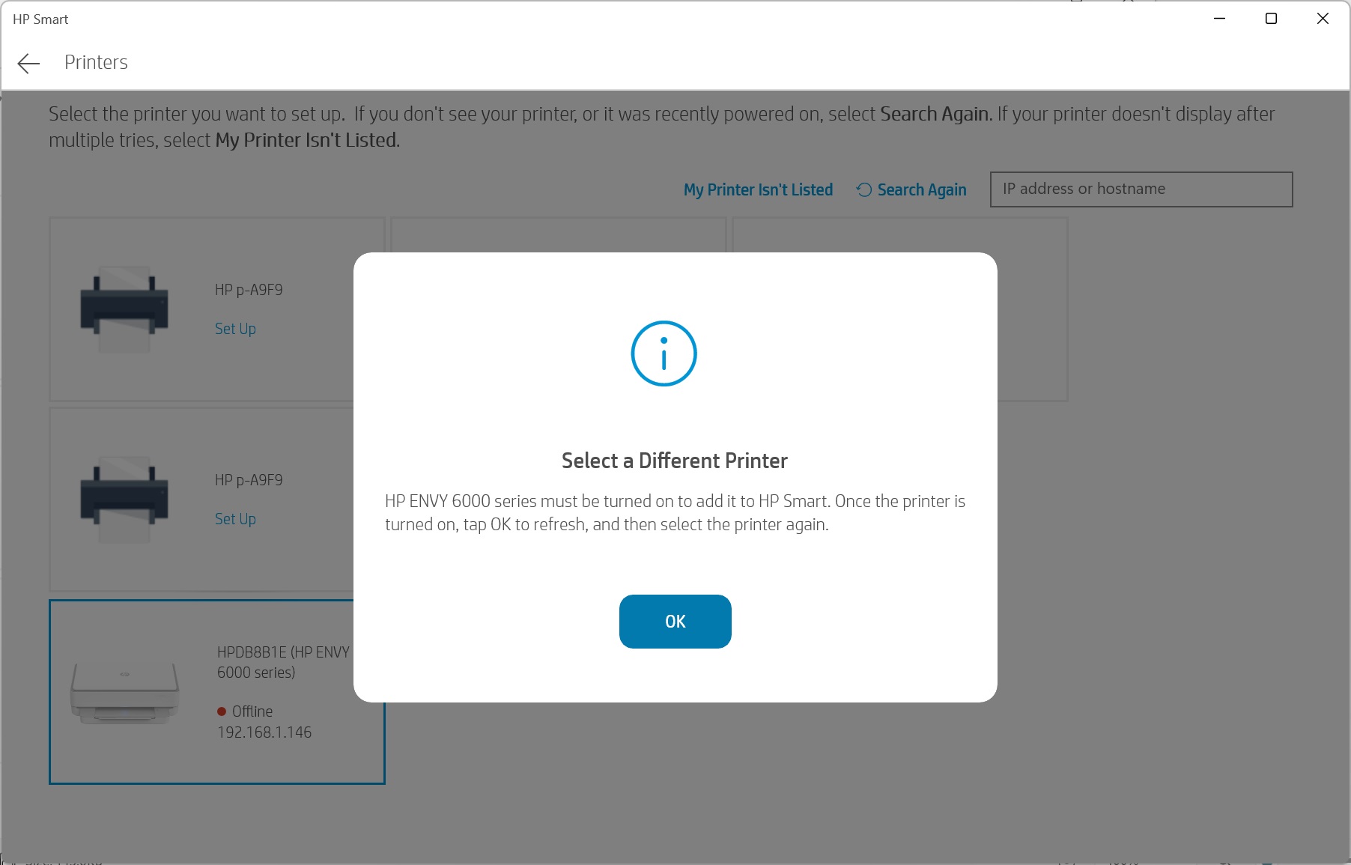Open the My Printer Isn't Listed link

pos(758,190)
